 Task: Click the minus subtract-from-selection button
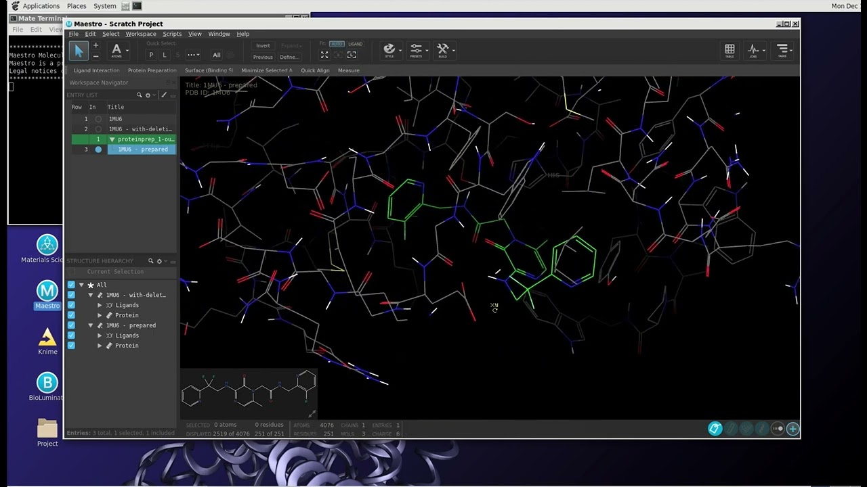(96, 56)
